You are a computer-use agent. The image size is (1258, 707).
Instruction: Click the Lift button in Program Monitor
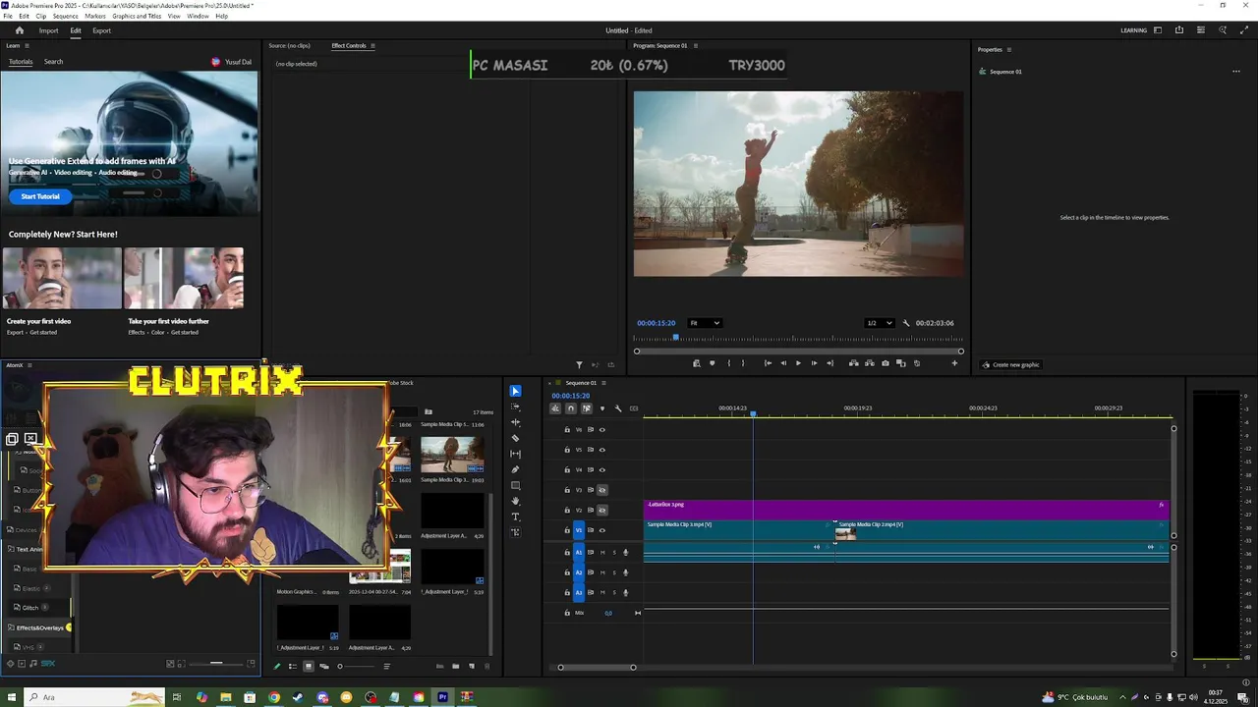pos(853,363)
